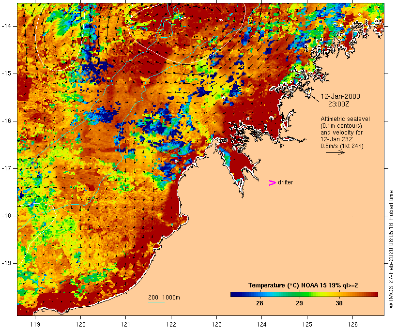Click the date text '12-Jan-2003'
The height and width of the screenshot is (329, 397).
pos(340,96)
